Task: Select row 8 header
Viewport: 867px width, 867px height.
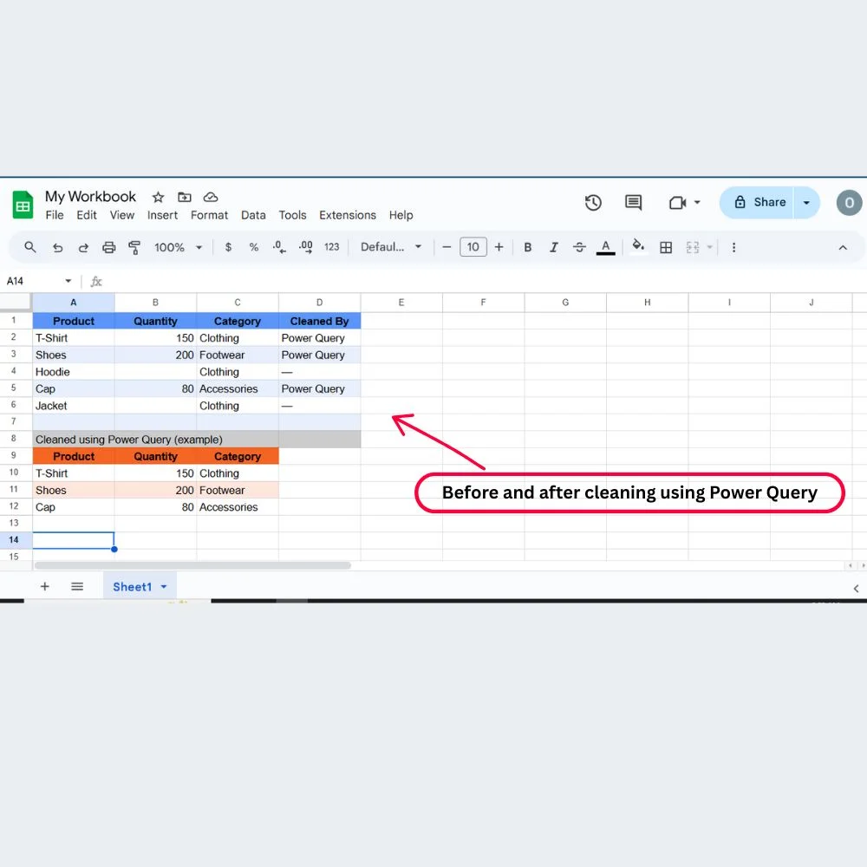Action: pos(14,439)
